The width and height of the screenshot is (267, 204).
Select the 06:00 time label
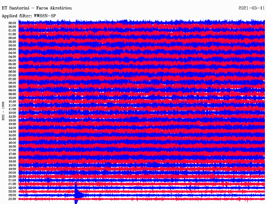(x=12, y=68)
